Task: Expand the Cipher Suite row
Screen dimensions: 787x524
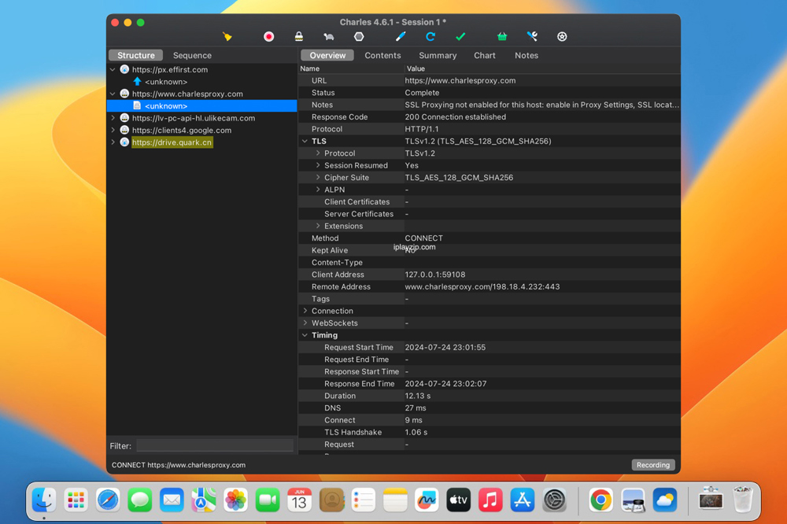Action: 318,177
